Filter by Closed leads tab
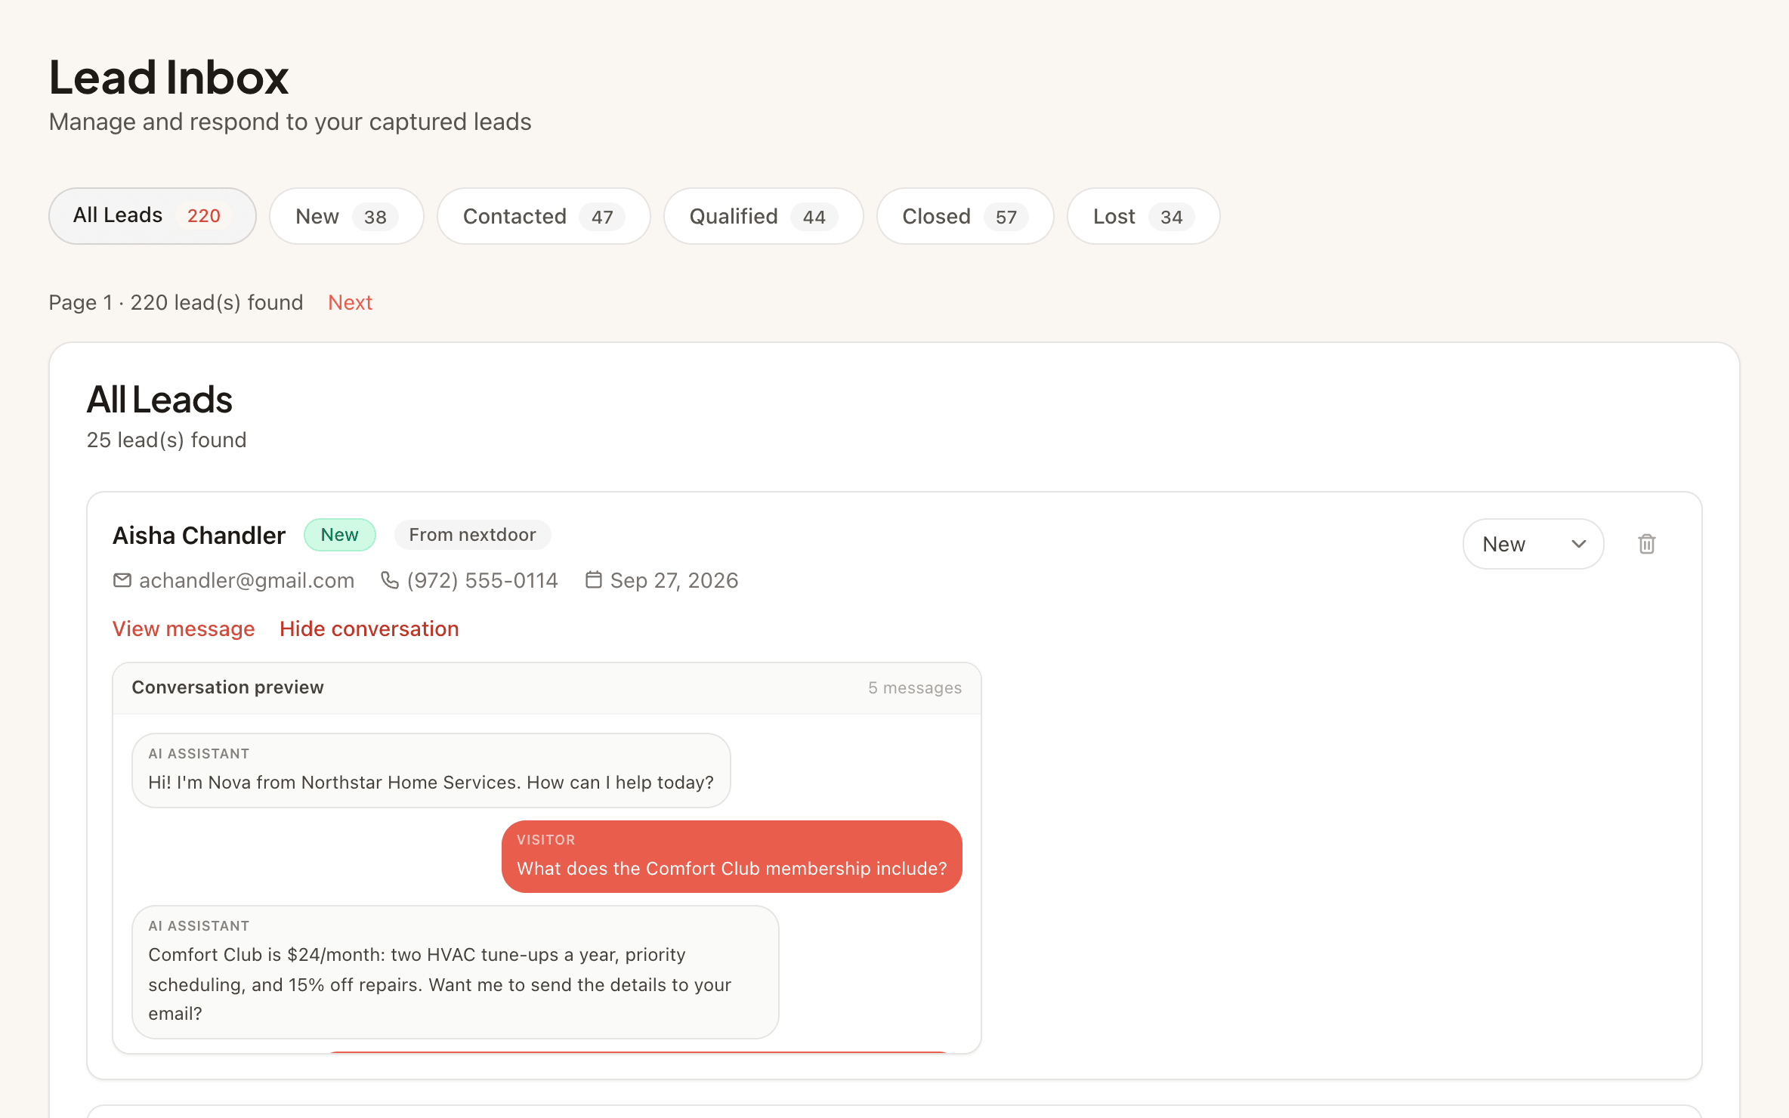 966,216
